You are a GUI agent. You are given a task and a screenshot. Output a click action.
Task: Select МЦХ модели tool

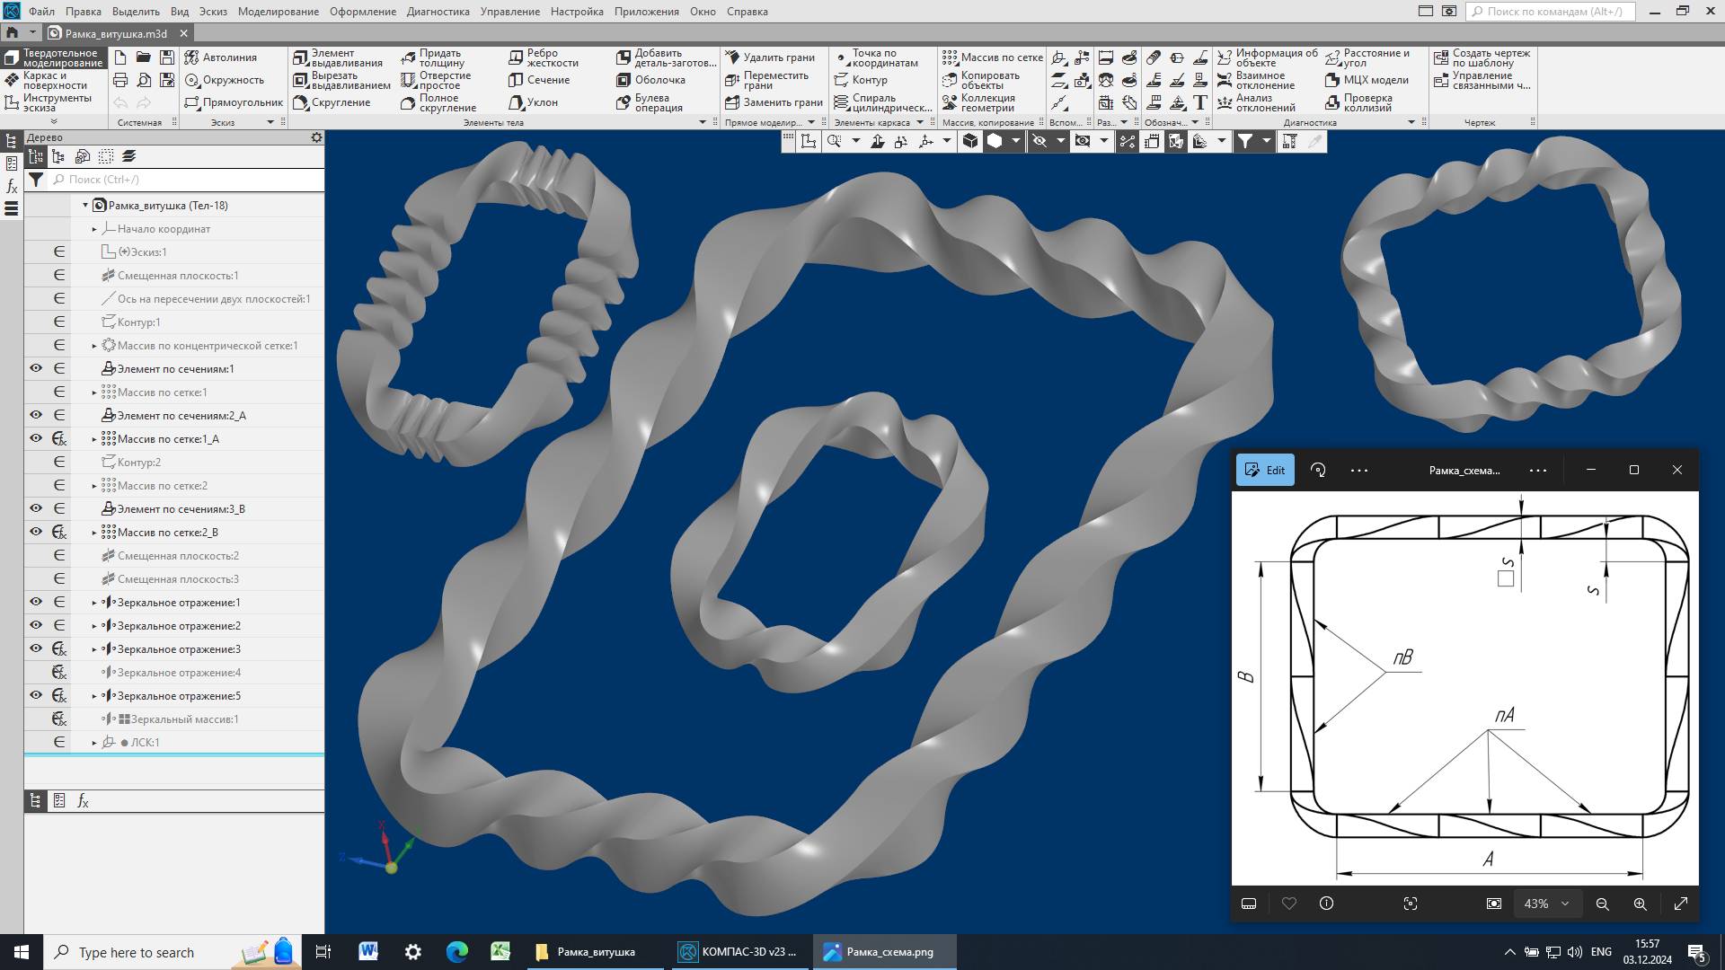click(x=1367, y=80)
